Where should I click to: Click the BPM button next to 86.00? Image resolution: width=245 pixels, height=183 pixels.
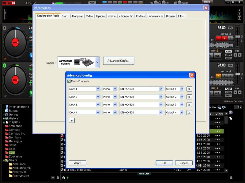[x=230, y=28]
